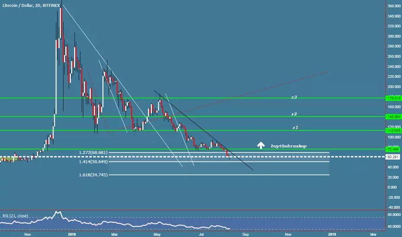Screen dimensions: 402x237
Task: Click the r2 resistance label
Action: pyautogui.click(x=294, y=114)
